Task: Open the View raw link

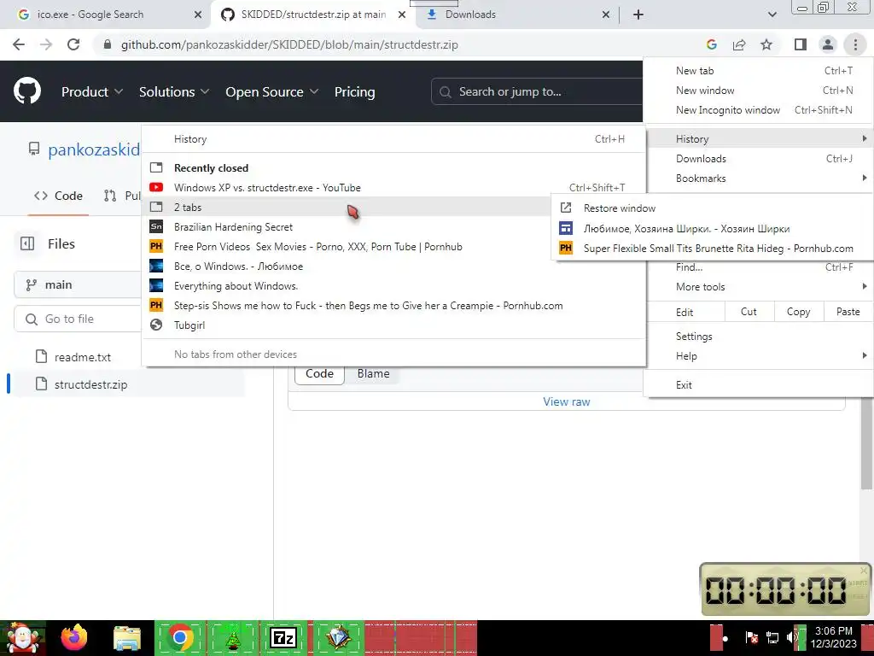Action: coord(567,401)
